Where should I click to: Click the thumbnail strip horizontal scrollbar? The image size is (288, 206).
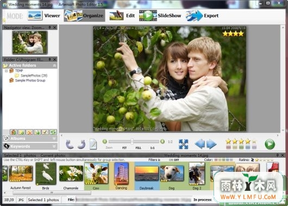(x=52, y=192)
